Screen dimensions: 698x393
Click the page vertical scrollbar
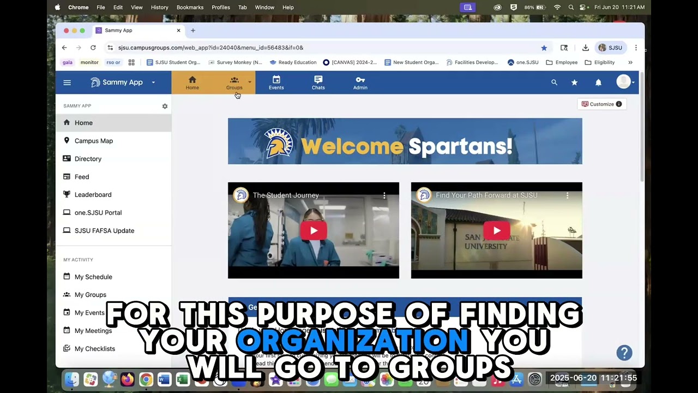[642, 128]
